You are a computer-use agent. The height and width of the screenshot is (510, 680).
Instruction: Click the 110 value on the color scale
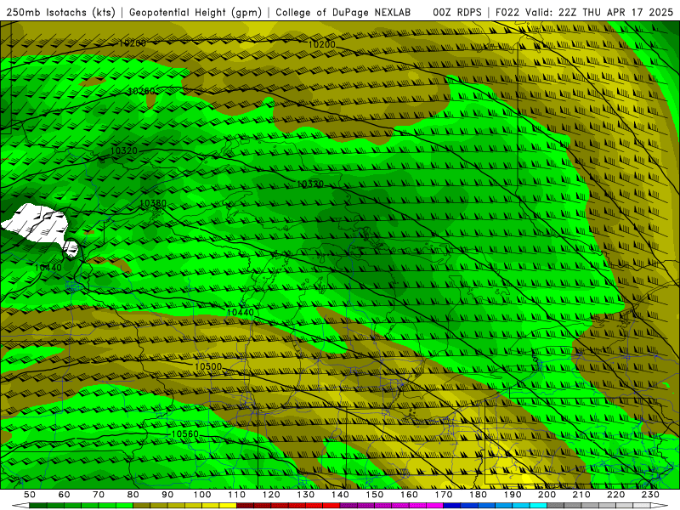(237, 495)
